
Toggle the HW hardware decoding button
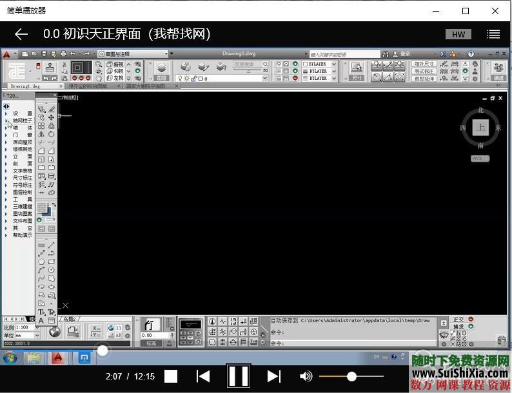point(458,35)
